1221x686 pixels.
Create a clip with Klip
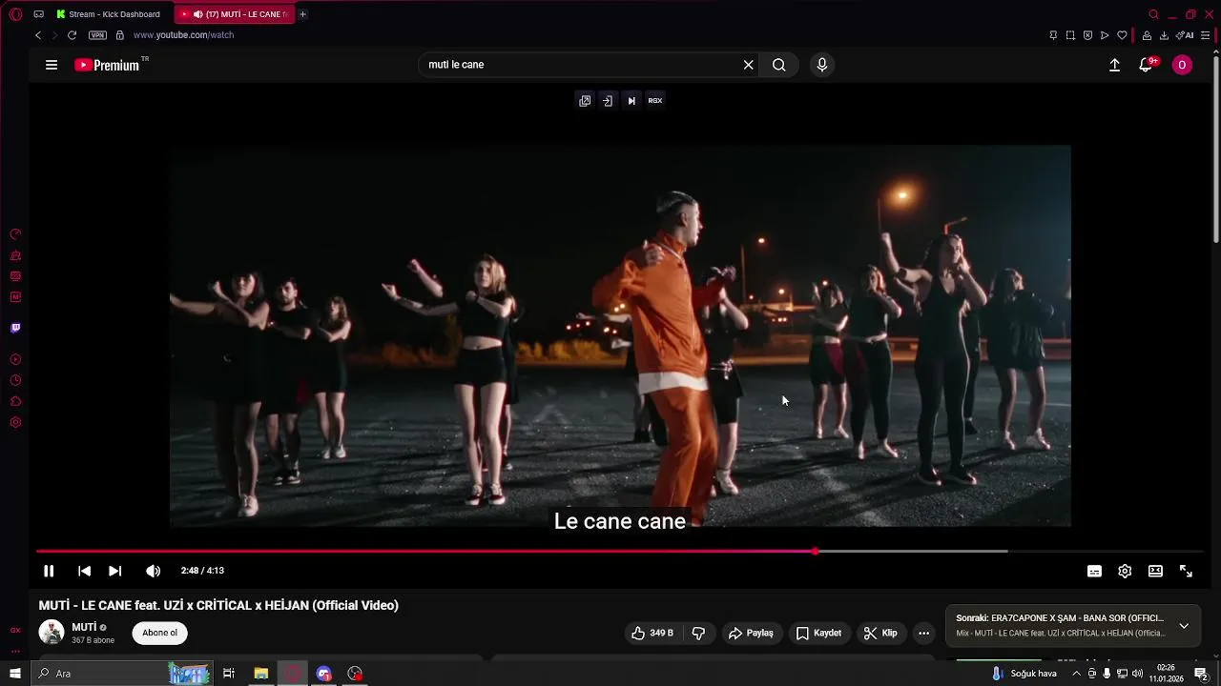coord(880,633)
